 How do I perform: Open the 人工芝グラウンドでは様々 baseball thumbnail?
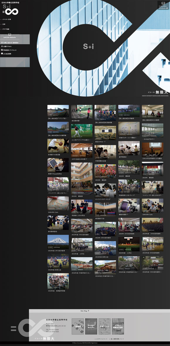pos(81,131)
